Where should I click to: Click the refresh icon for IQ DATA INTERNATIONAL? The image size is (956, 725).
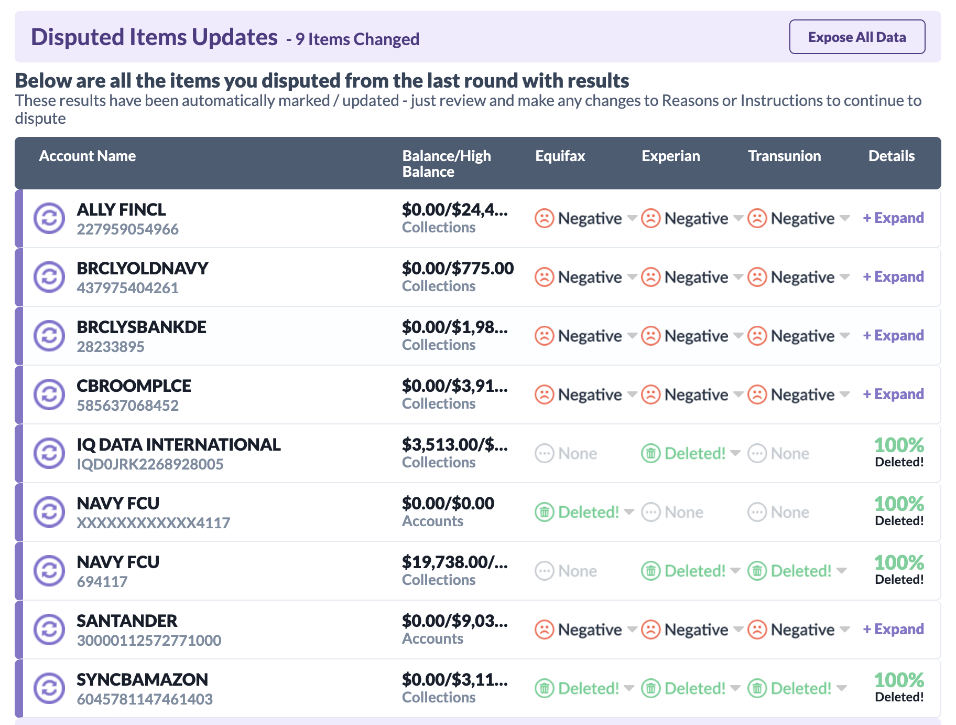(x=49, y=453)
